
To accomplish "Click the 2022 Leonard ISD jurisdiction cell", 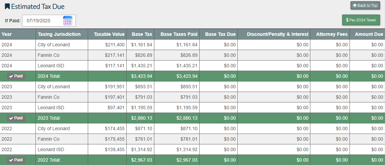I will [51, 149].
